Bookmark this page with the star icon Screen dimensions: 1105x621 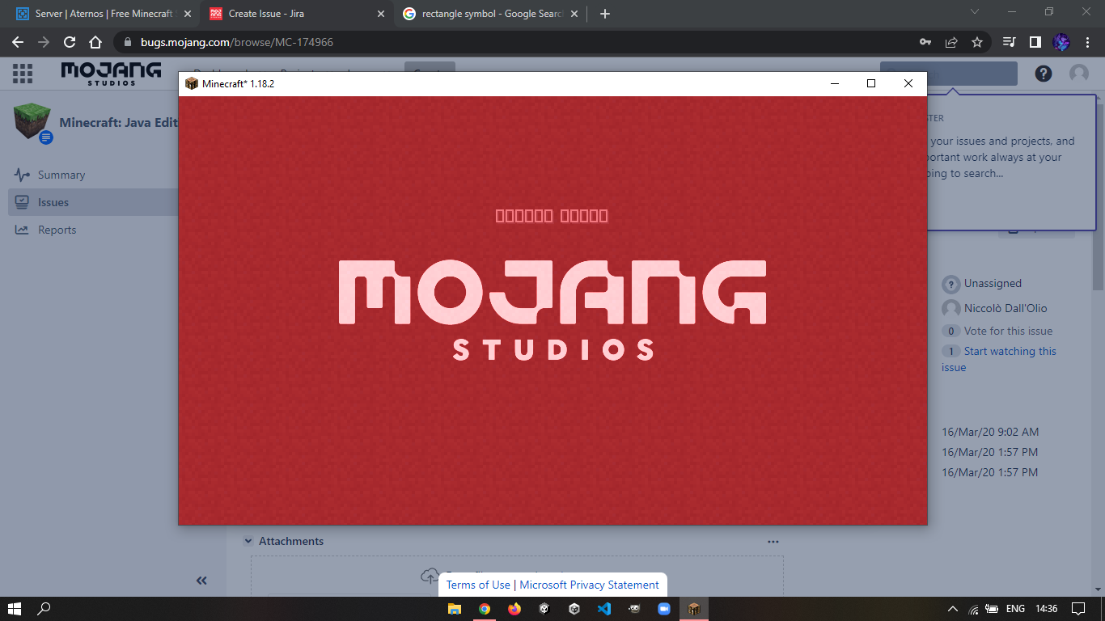click(977, 42)
